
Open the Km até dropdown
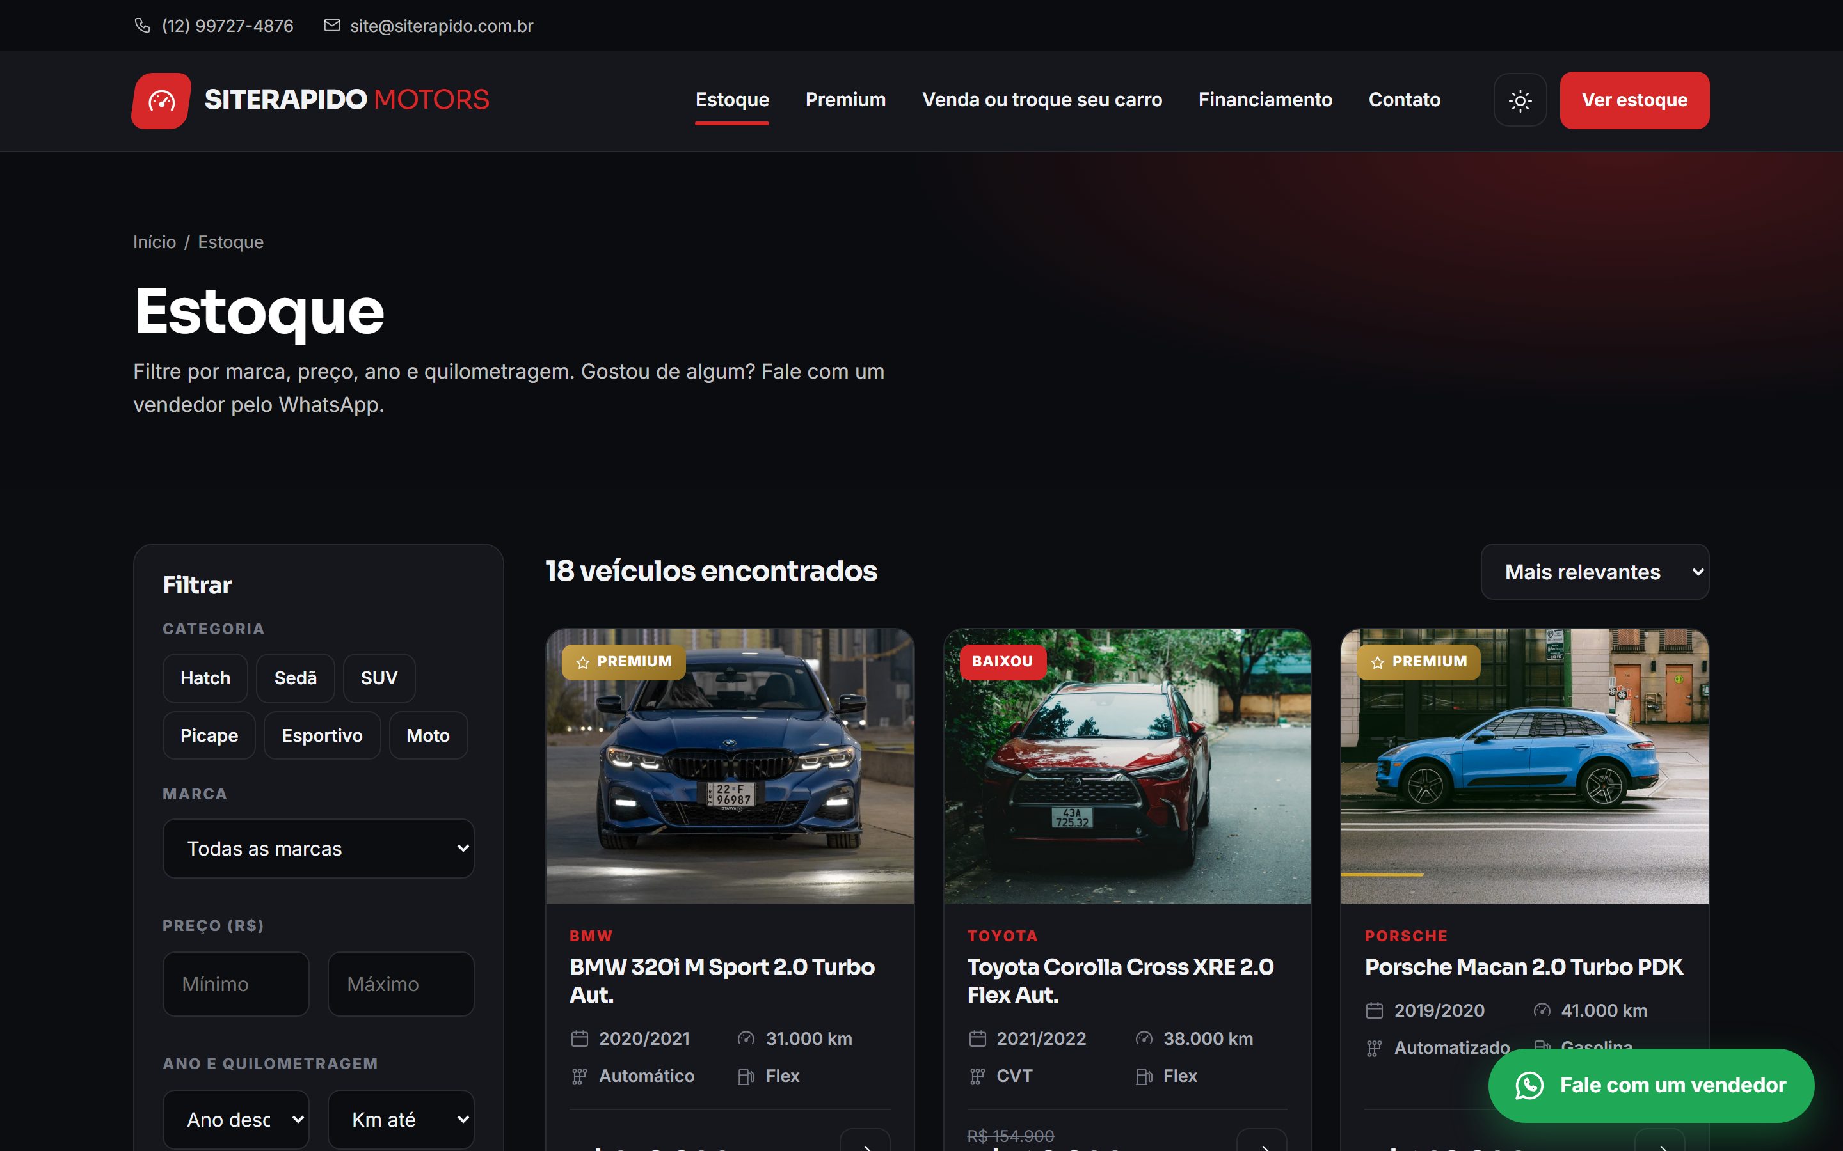click(401, 1120)
